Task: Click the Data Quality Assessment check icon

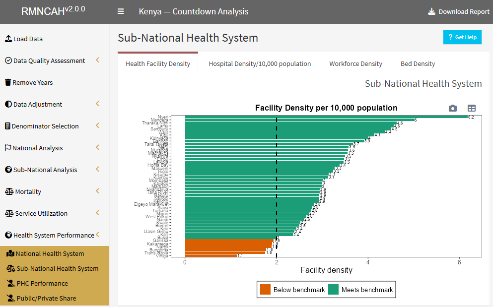Action: pyautogui.click(x=8, y=61)
